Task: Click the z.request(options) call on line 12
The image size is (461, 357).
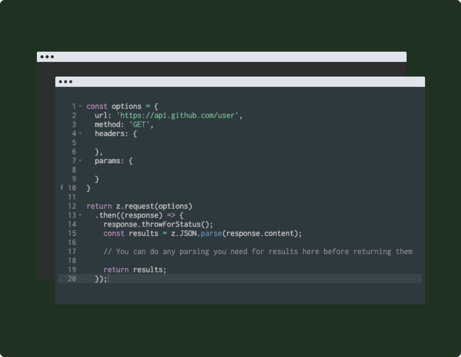Action: (x=154, y=206)
